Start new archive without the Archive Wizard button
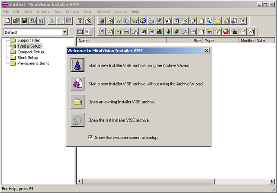This screenshot has width=277, height=193. pyautogui.click(x=77, y=84)
